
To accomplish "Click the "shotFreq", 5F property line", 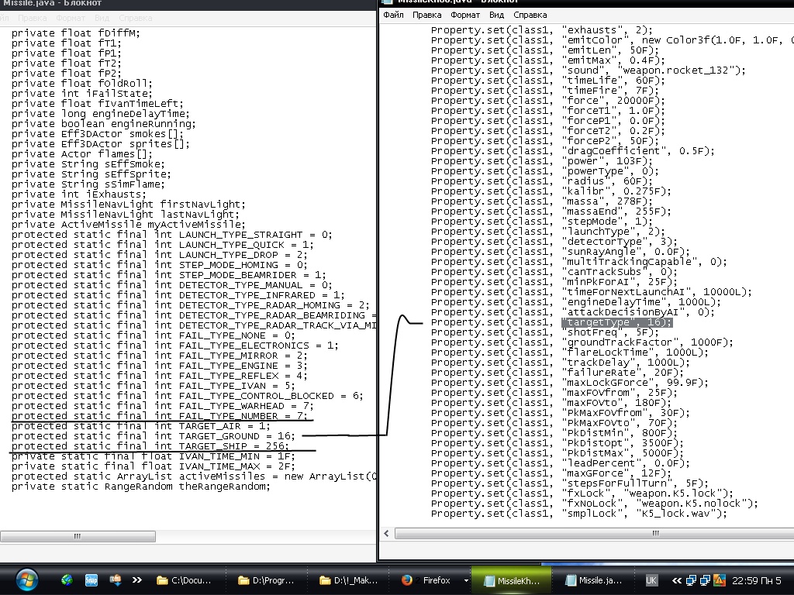I will click(545, 332).
